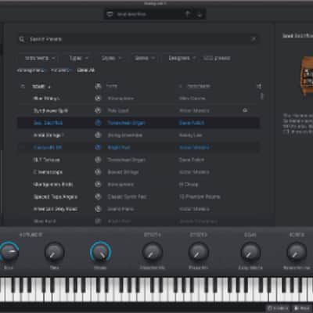The image size is (313, 313).
Task: Select the String Ensemble preset row
Action: point(139,135)
